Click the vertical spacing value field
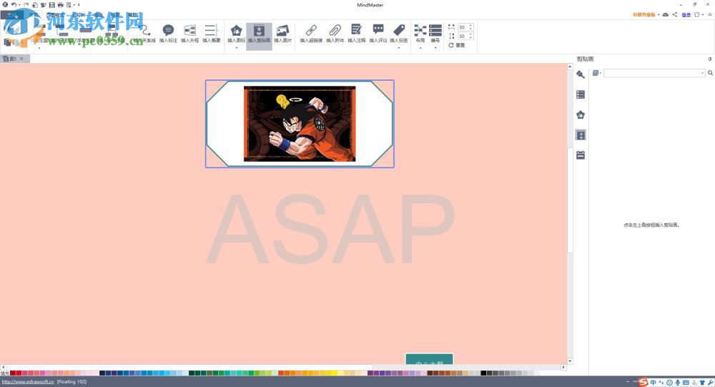Screen dimensions: 715x387 point(463,36)
